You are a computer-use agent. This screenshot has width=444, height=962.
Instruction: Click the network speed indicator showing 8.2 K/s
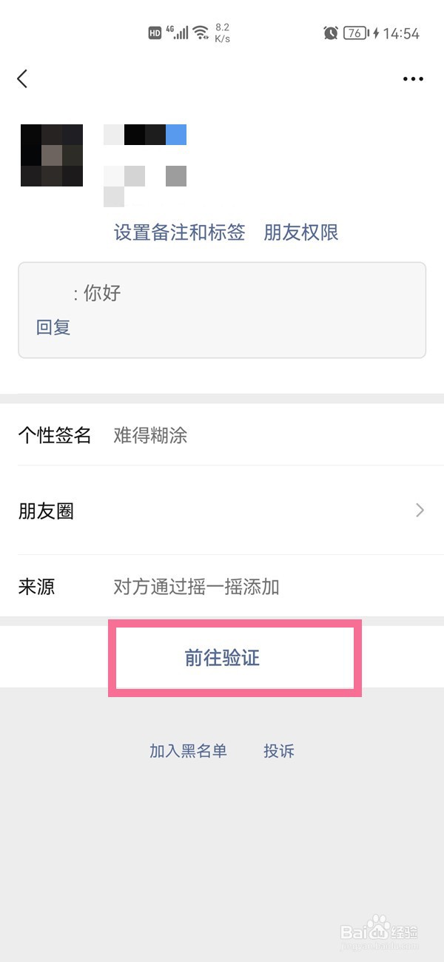[222, 31]
